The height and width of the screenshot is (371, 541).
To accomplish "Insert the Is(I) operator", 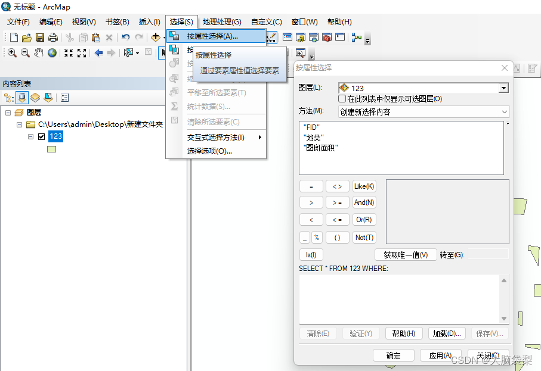I will 311,255.
